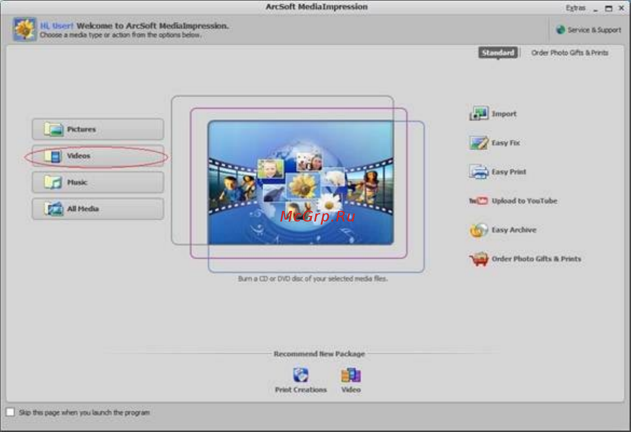Switch to the Standard tab
Screen dimensions: 631x432
498,53
